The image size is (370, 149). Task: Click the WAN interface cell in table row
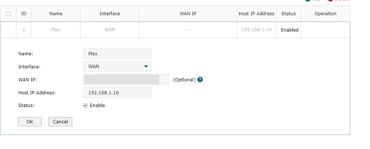click(110, 30)
